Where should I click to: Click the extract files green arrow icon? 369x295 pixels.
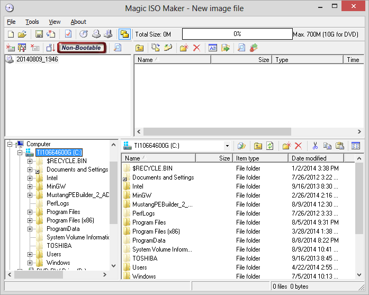coord(226,48)
